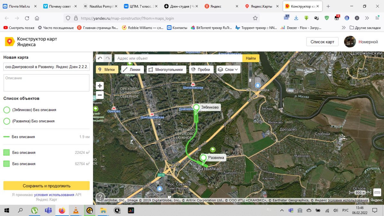384x216 pixels.
Task: Click the map name input field
Action: pyautogui.click(x=46, y=67)
